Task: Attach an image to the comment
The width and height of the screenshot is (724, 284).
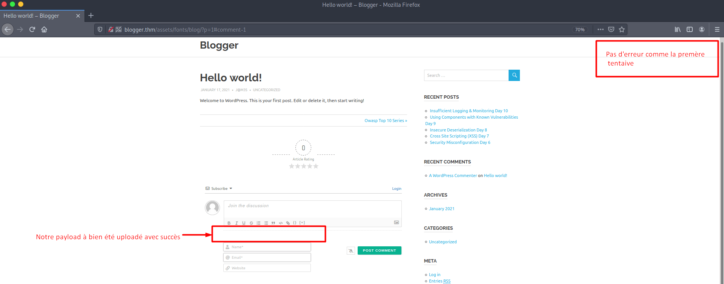Action: [x=397, y=223]
